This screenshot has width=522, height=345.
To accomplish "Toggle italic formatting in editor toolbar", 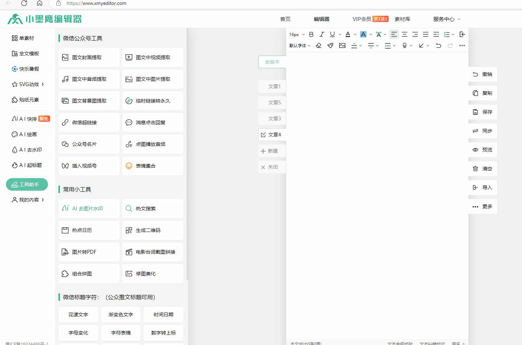I will tap(322, 34).
